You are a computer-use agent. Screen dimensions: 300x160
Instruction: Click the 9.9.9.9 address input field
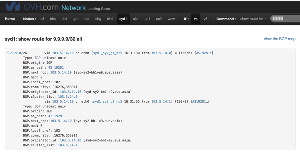285,18
